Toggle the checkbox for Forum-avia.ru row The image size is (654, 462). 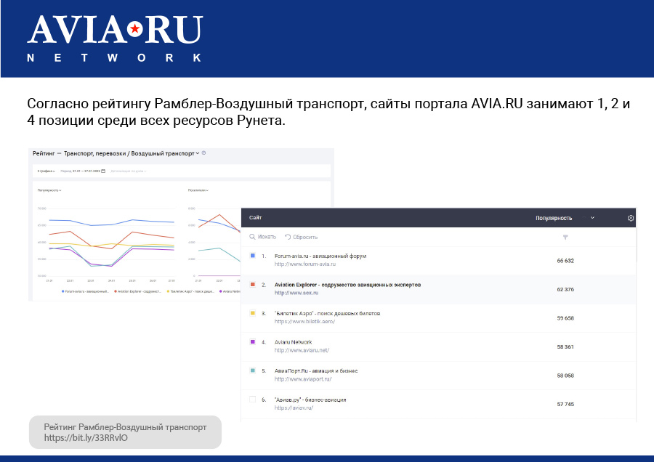click(252, 256)
